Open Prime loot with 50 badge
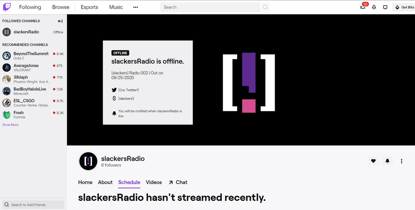The image size is (415, 210). point(363,7)
